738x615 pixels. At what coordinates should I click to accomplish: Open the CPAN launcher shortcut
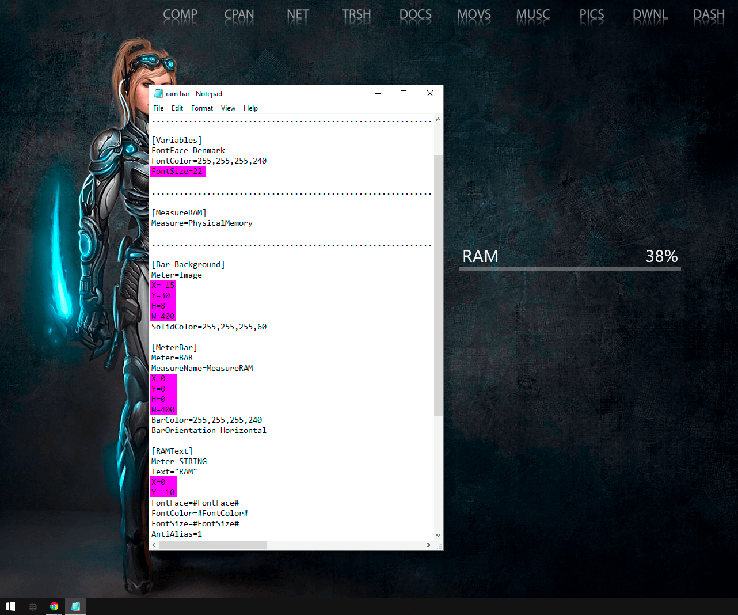[x=239, y=14]
